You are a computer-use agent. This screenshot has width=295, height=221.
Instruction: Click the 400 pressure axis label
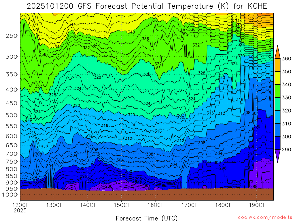[12, 90]
